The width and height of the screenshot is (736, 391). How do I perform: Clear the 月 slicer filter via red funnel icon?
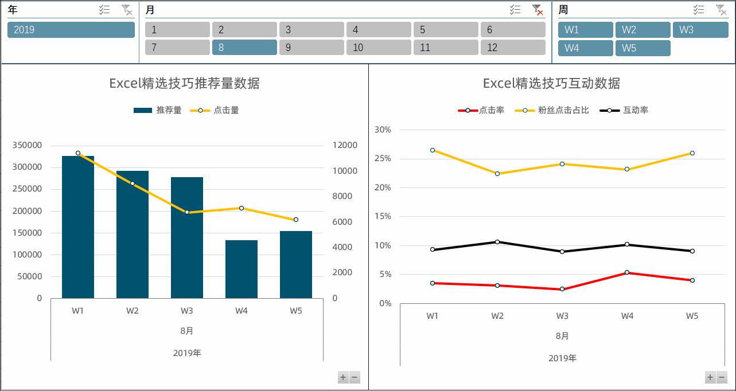(537, 9)
